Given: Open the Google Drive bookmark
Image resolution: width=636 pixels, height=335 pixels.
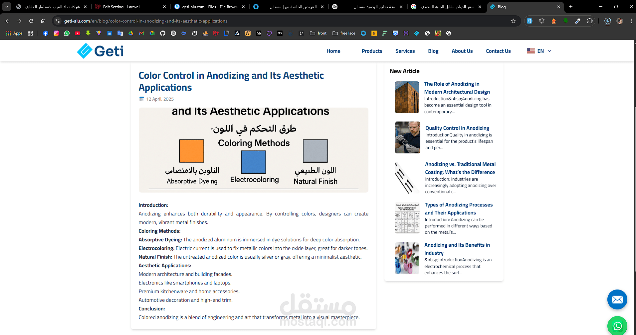Looking at the screenshot, I should click(131, 33).
